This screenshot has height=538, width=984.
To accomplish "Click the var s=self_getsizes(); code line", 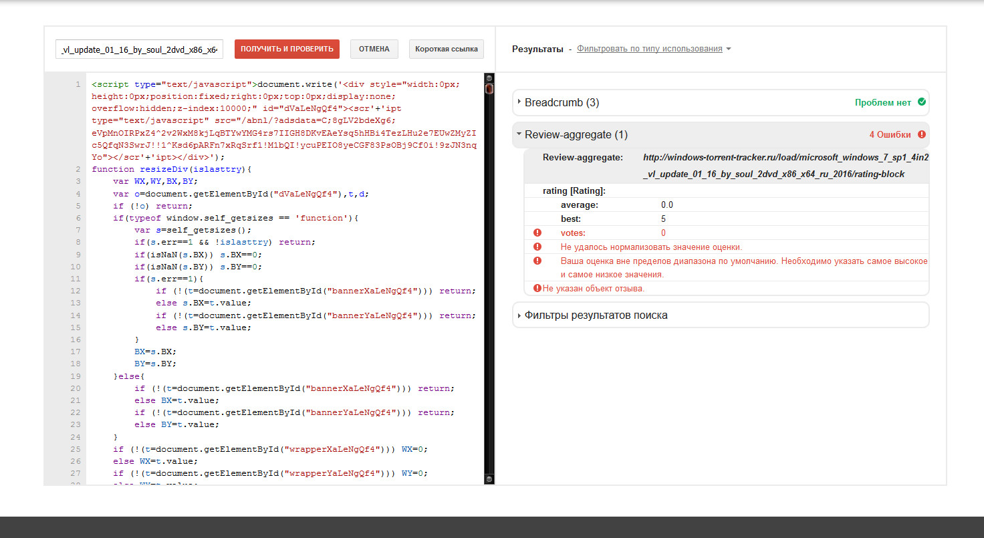I will point(193,230).
